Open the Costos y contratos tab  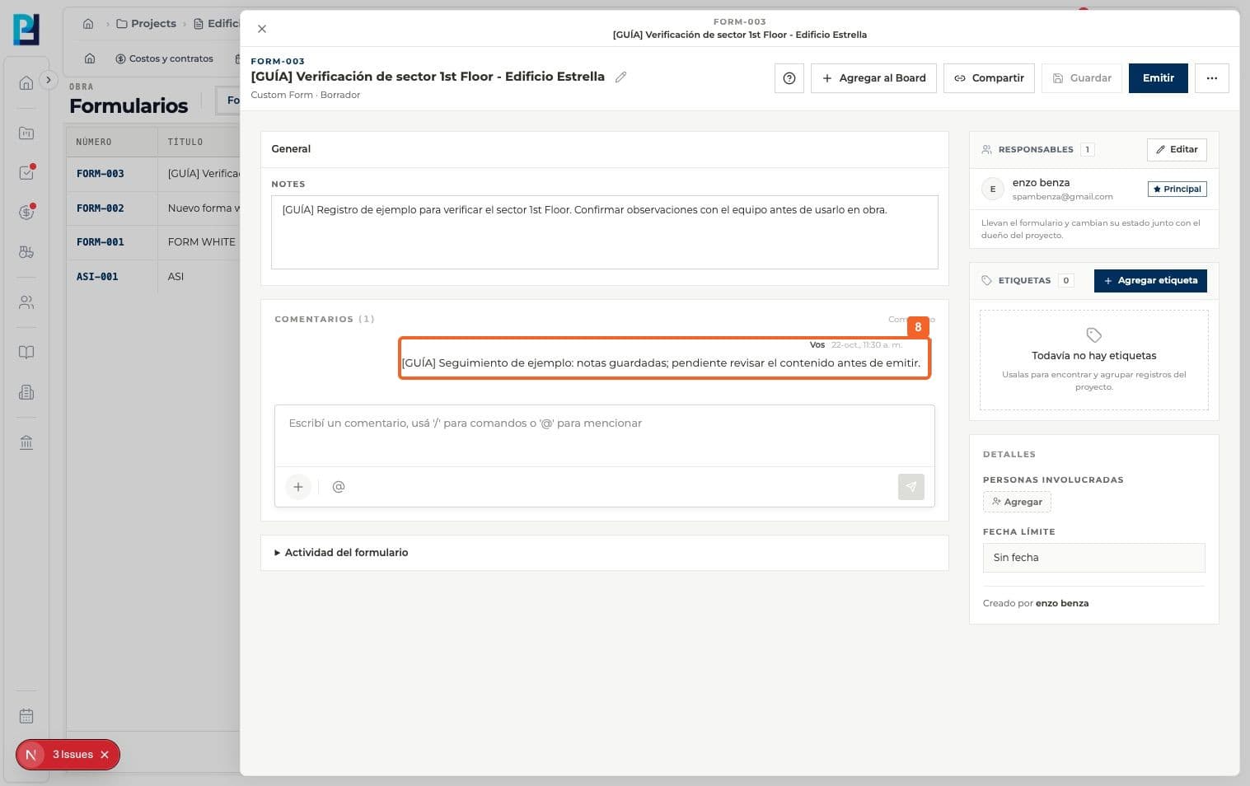pyautogui.click(x=164, y=58)
